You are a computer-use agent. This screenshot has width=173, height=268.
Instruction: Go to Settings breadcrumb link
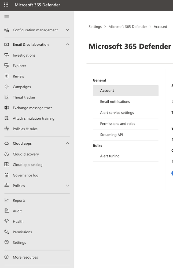point(95,27)
